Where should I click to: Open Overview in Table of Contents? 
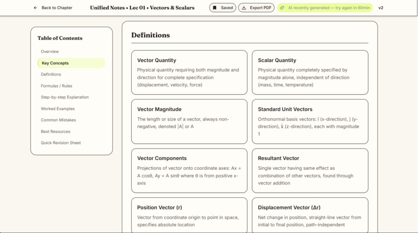tap(50, 51)
